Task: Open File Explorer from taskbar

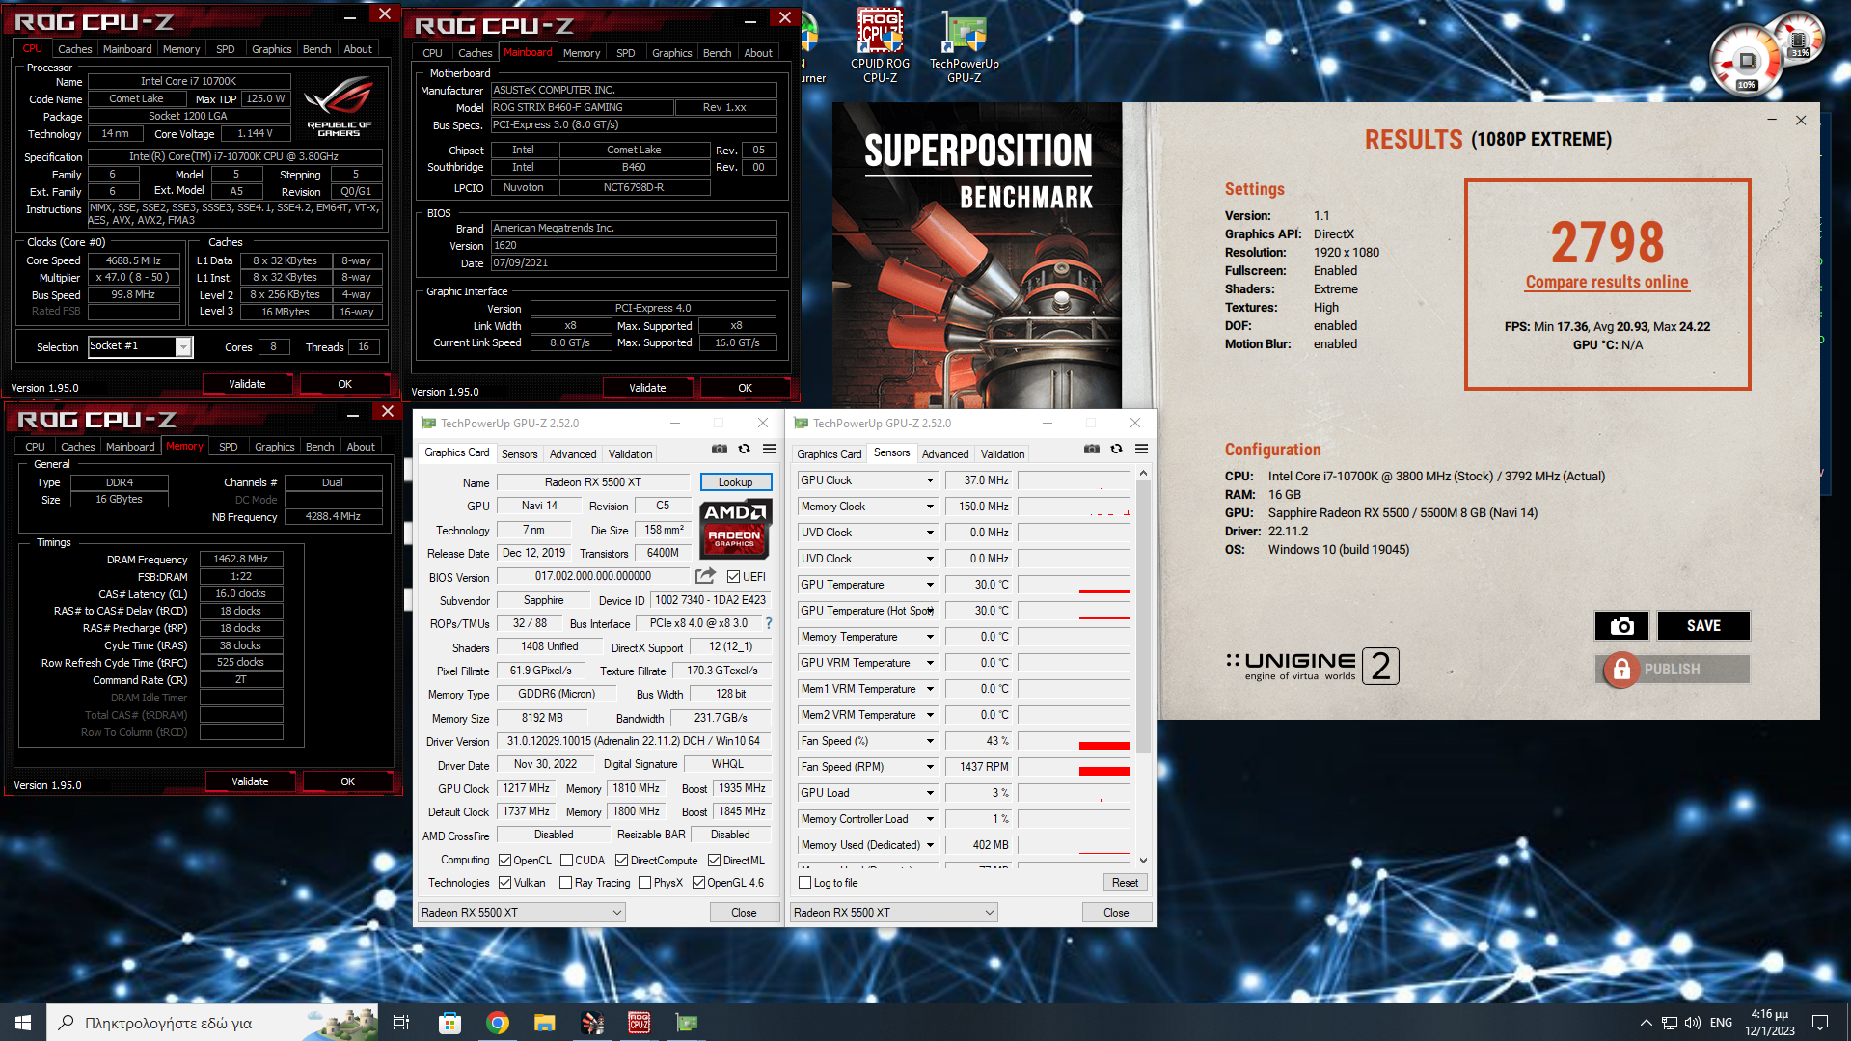Action: (544, 1023)
